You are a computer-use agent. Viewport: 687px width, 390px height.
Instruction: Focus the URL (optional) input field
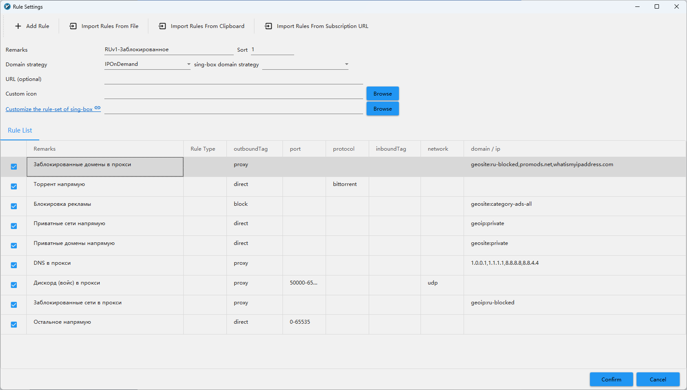point(233,79)
